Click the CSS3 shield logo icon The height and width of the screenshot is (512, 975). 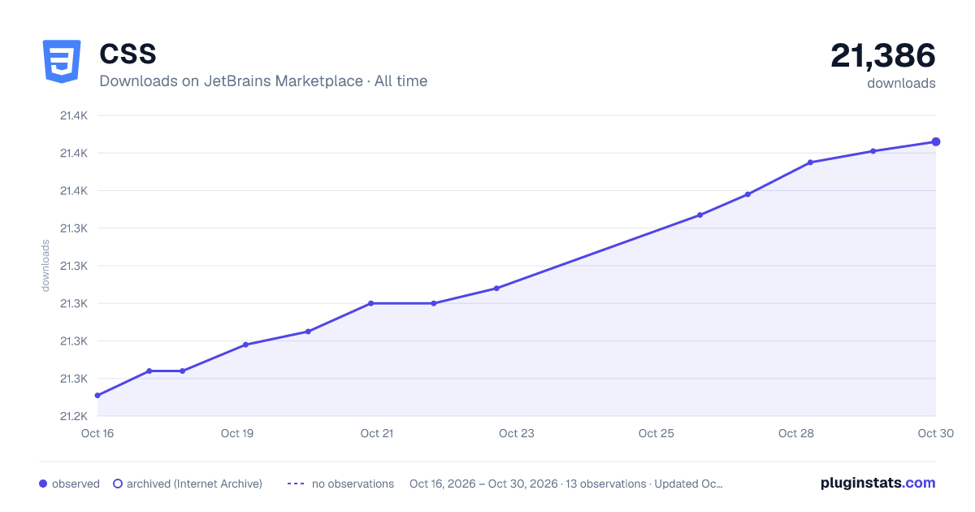coord(62,62)
